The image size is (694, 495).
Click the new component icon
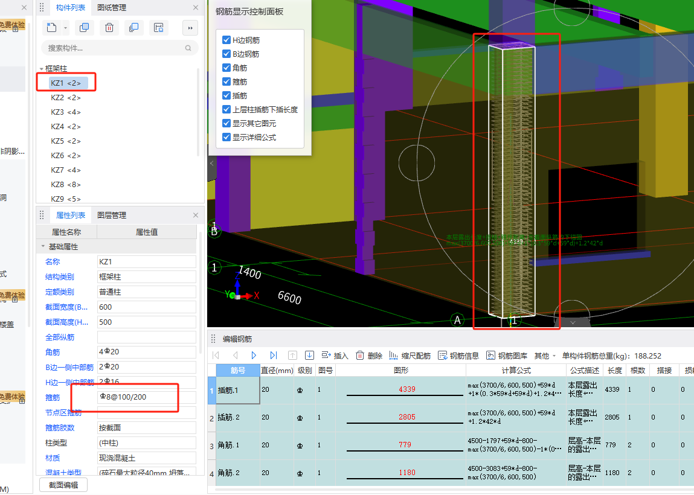click(51, 28)
